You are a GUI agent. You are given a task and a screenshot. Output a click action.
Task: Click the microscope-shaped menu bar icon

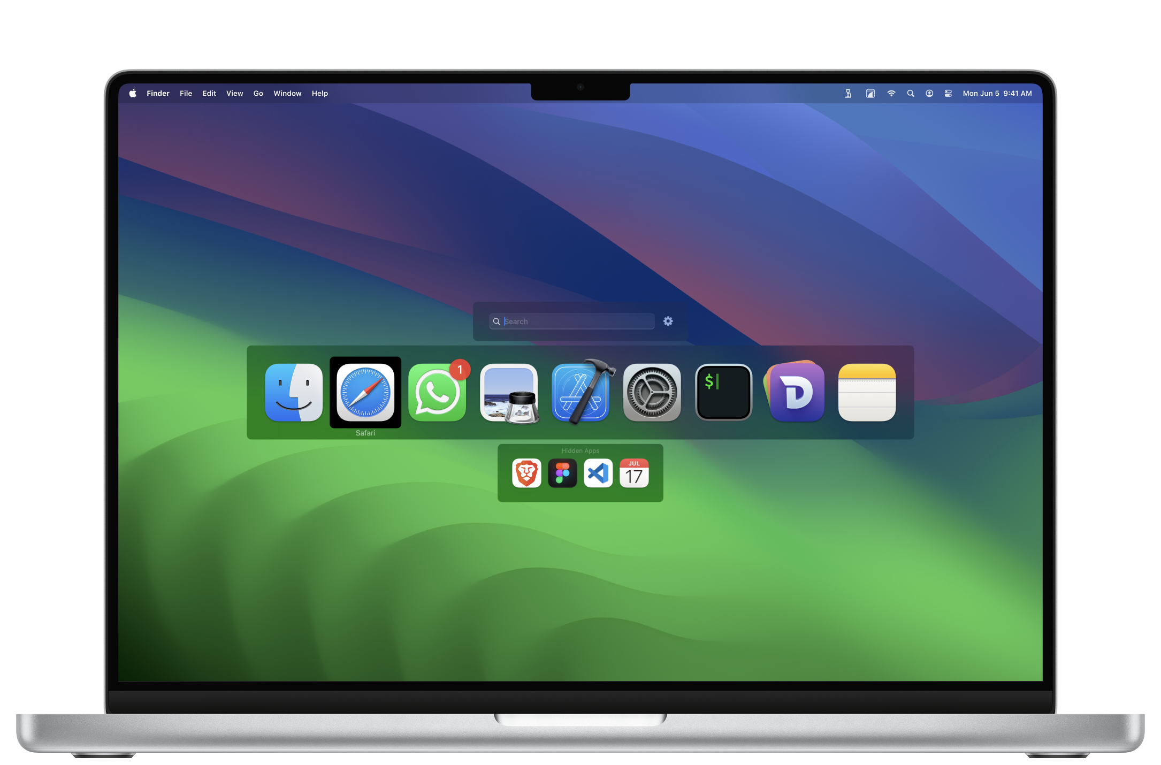849,93
